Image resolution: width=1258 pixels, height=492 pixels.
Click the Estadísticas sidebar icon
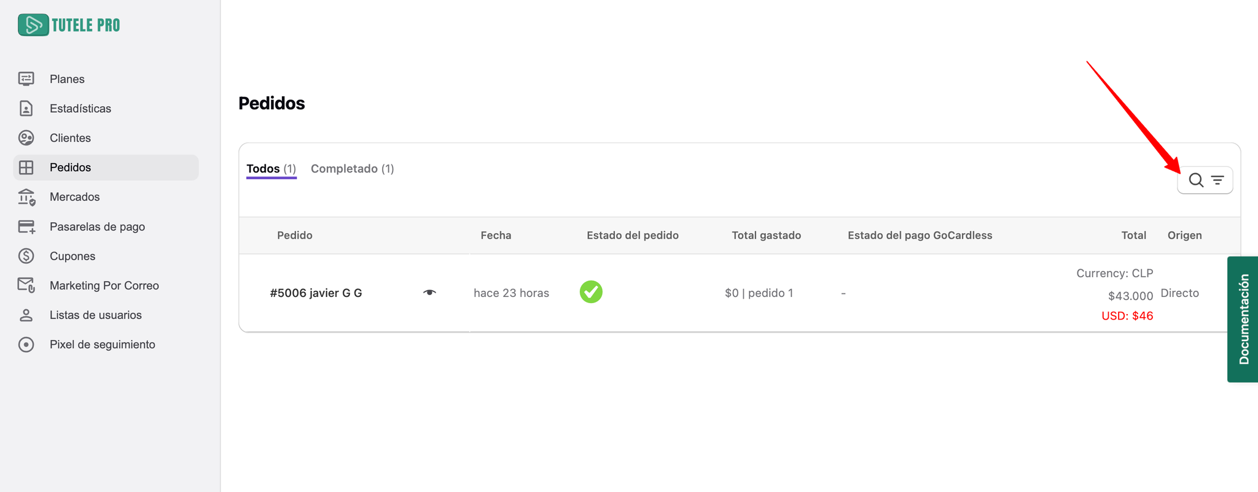tap(26, 109)
